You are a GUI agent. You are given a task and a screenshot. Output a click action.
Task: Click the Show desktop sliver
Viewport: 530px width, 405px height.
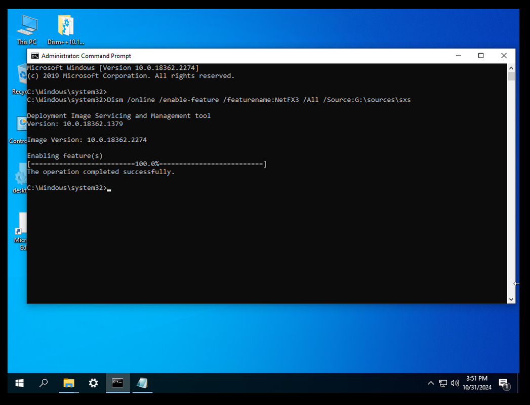point(518,383)
